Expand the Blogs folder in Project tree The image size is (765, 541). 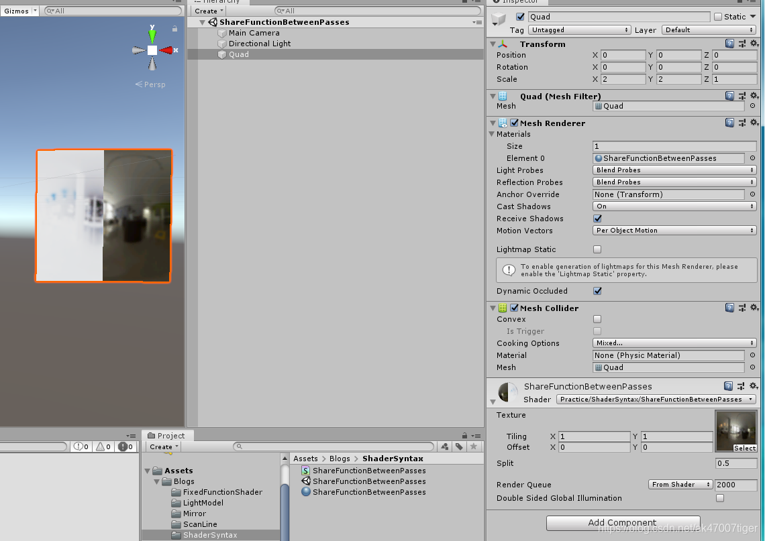(156, 481)
